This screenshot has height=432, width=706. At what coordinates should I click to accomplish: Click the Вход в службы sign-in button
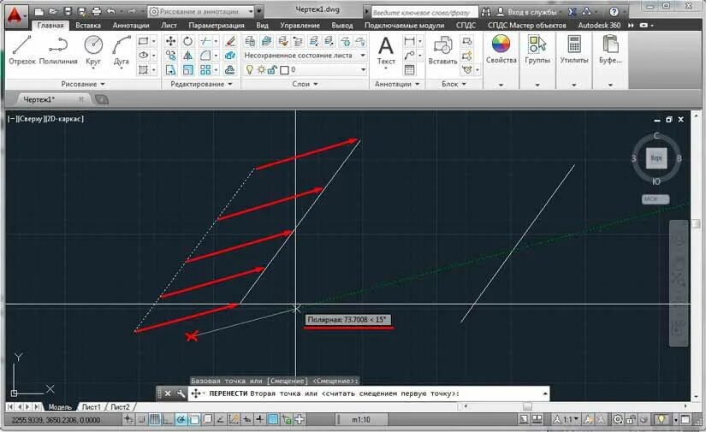click(527, 12)
